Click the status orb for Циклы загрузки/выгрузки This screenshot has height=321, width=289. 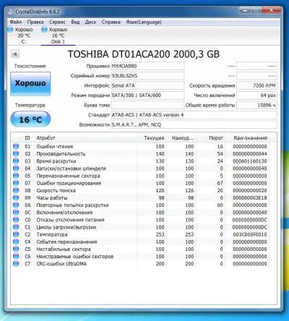pyautogui.click(x=16, y=227)
